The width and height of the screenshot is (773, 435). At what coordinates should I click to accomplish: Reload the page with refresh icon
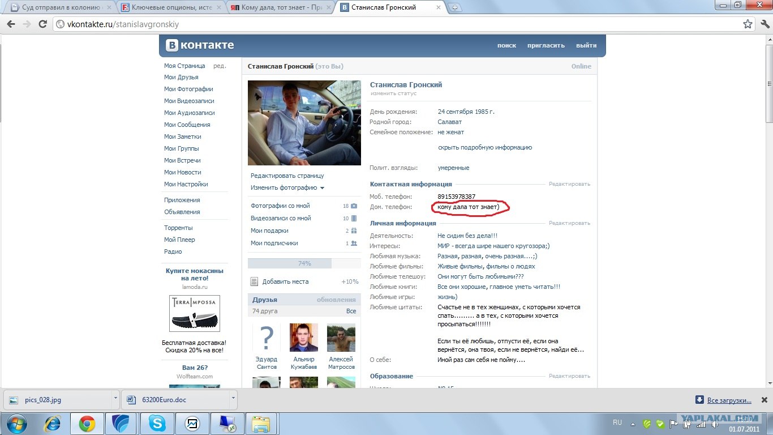click(42, 24)
